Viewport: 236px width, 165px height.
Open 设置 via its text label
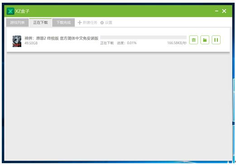point(109,23)
